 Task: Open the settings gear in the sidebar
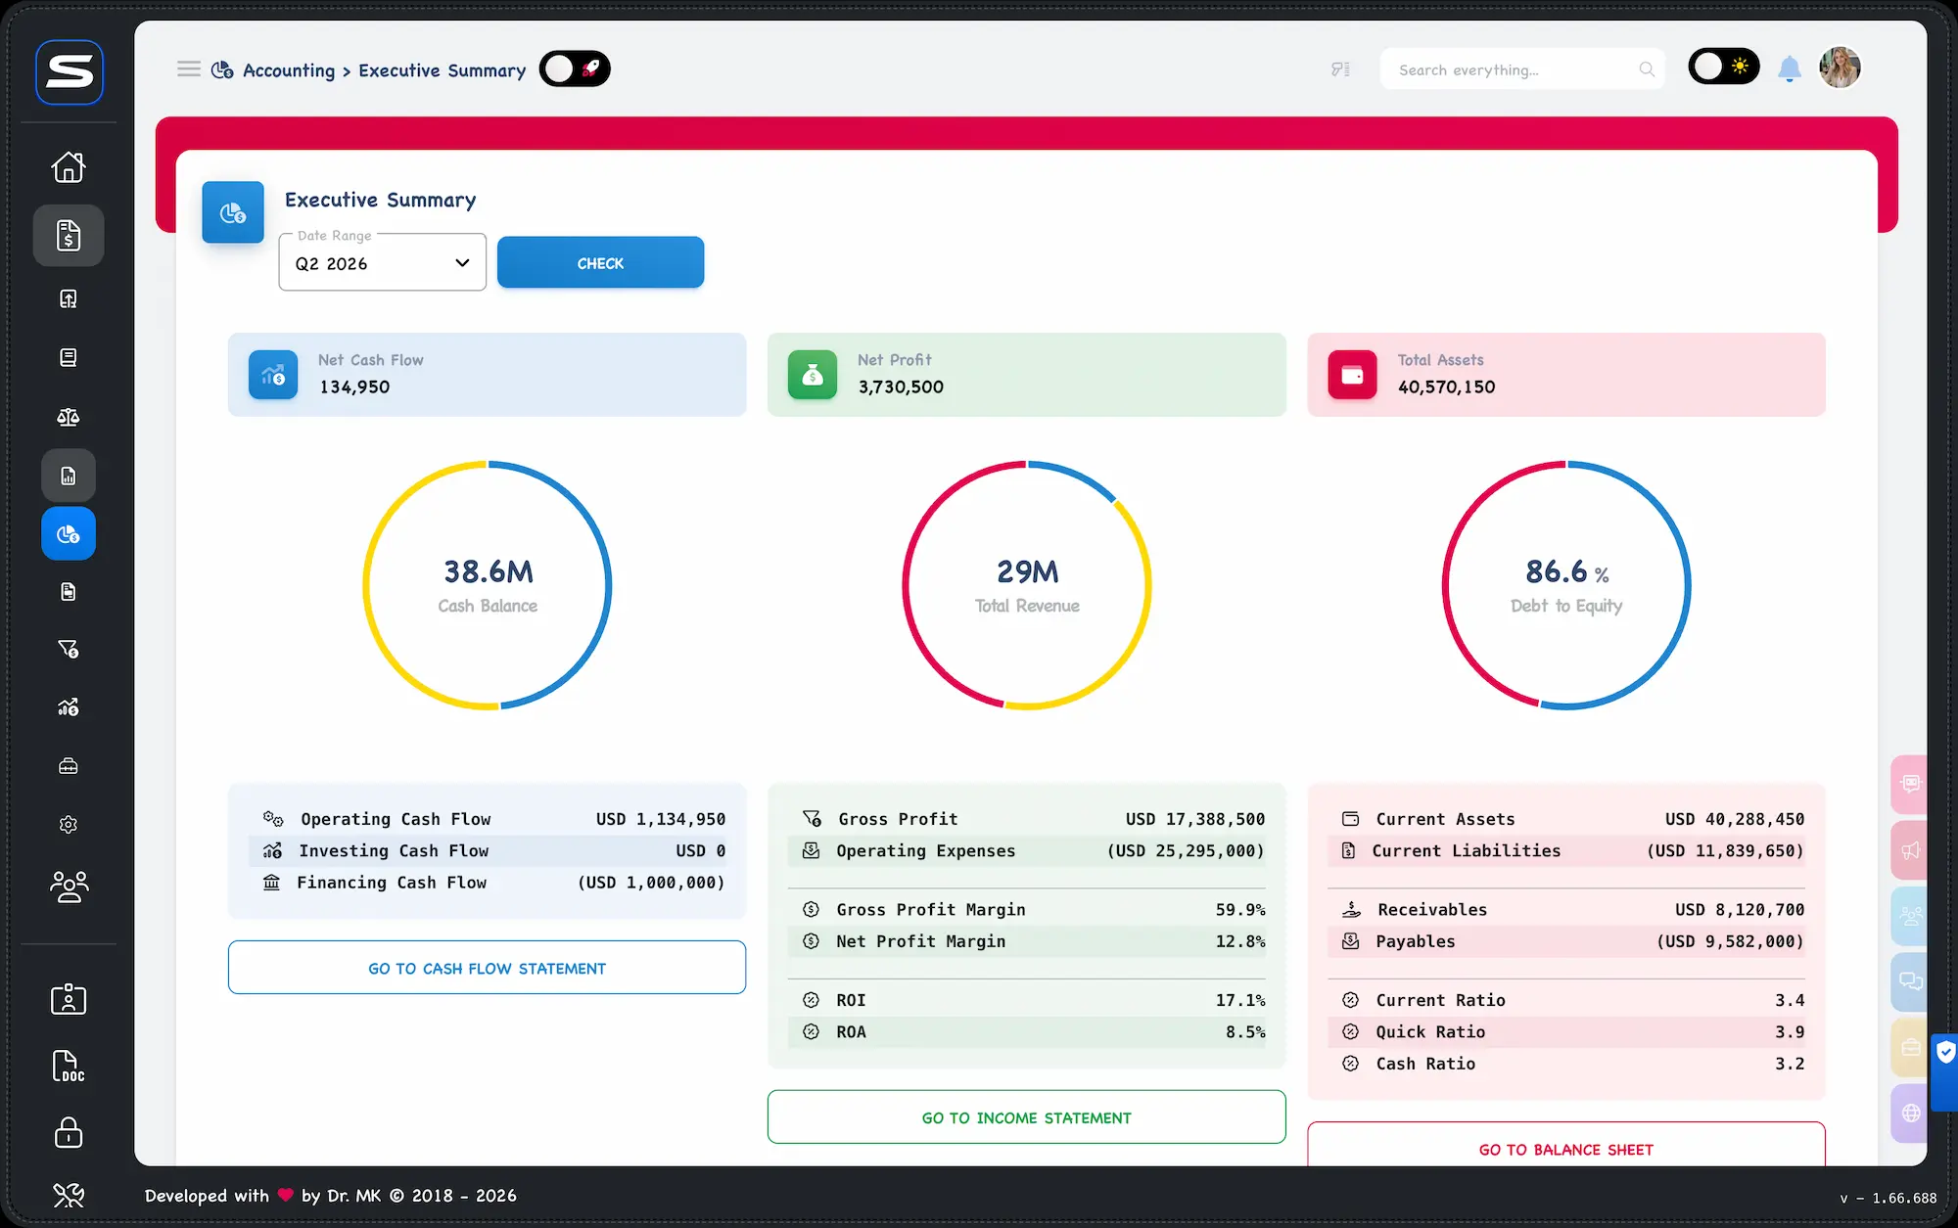tap(69, 825)
